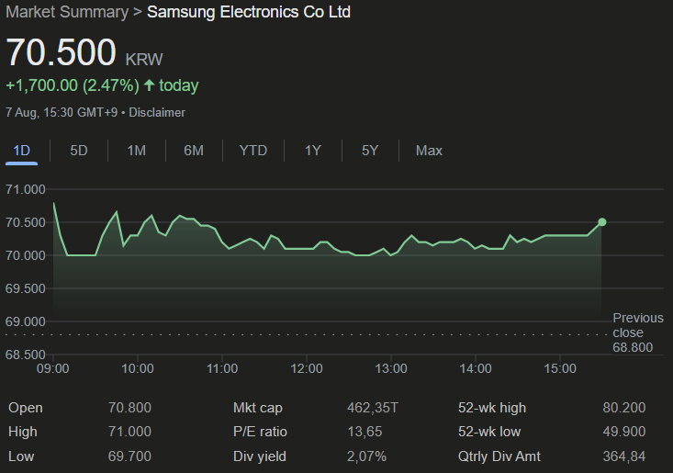Screen dimensions: 673x473
Task: Switch chart to 1Y range
Action: click(x=313, y=151)
